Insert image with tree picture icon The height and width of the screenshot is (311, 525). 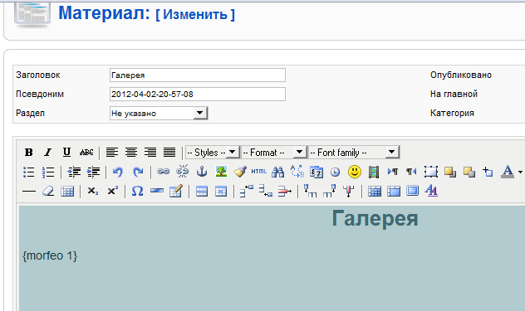click(221, 172)
